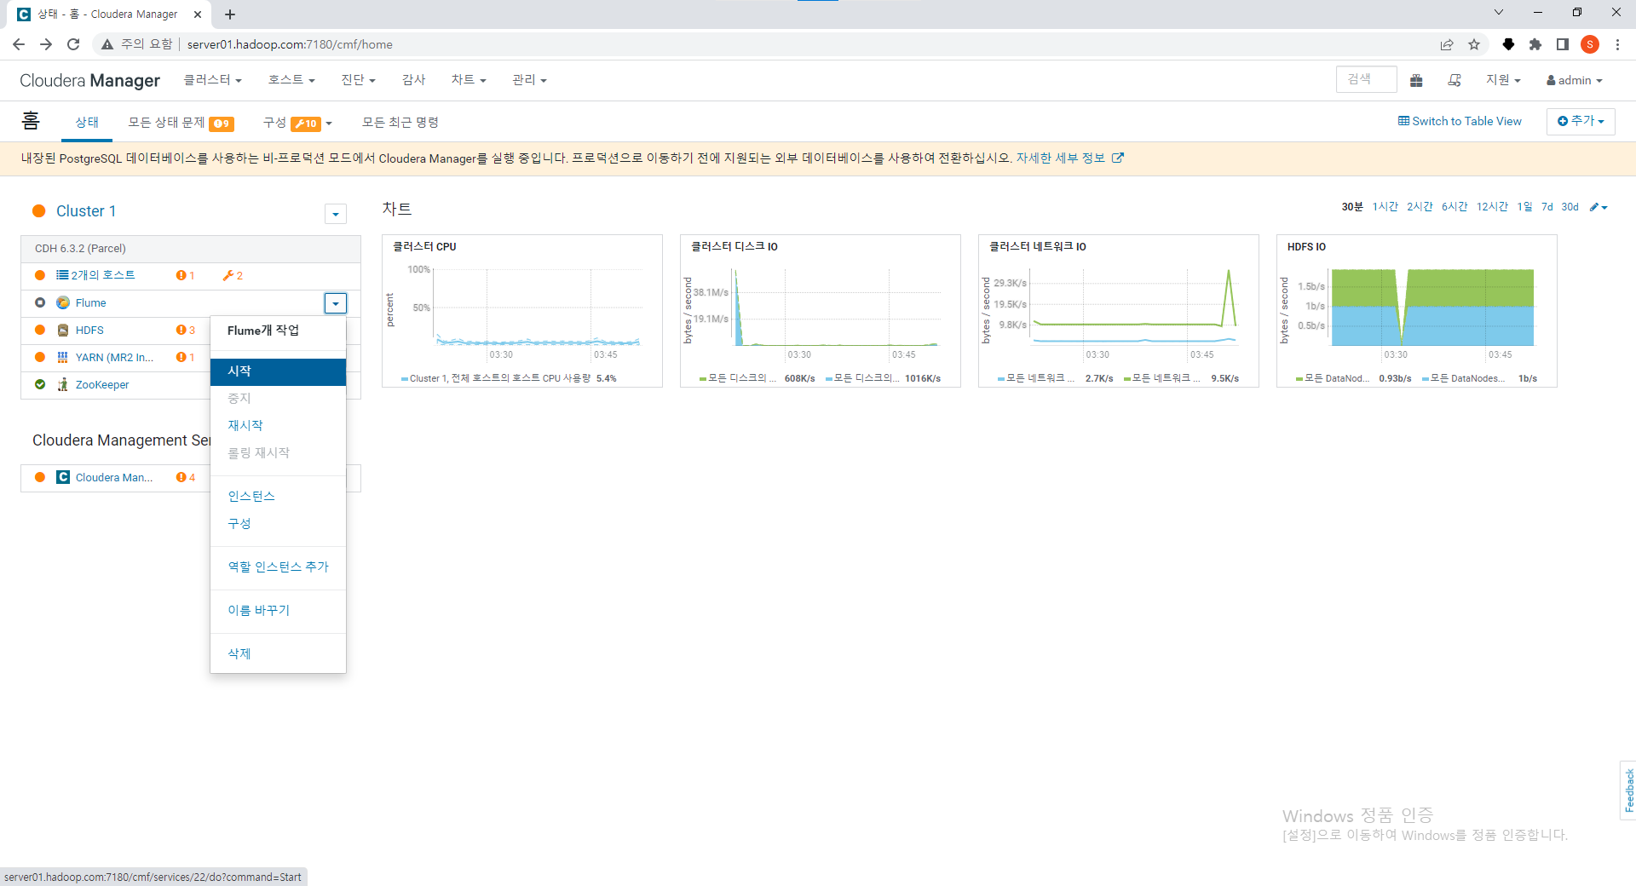The width and height of the screenshot is (1636, 886).
Task: Click HDFS service icon
Action: click(63, 330)
